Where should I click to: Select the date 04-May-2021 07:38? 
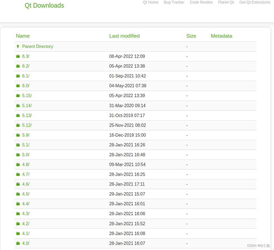click(x=128, y=86)
